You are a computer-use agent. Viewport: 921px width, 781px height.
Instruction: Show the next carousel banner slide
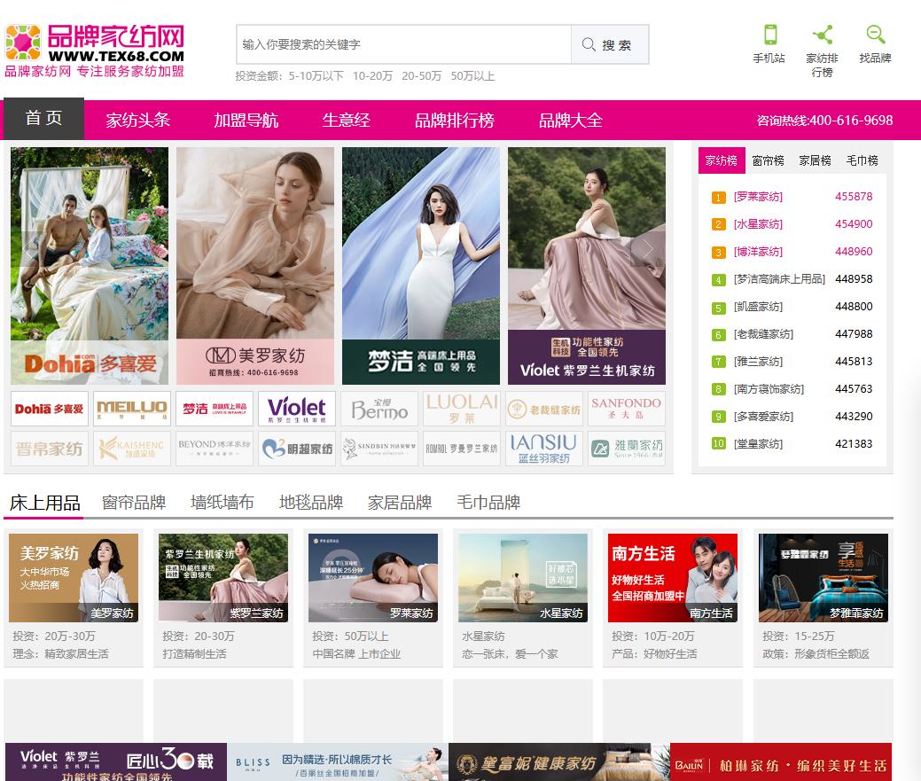point(648,249)
